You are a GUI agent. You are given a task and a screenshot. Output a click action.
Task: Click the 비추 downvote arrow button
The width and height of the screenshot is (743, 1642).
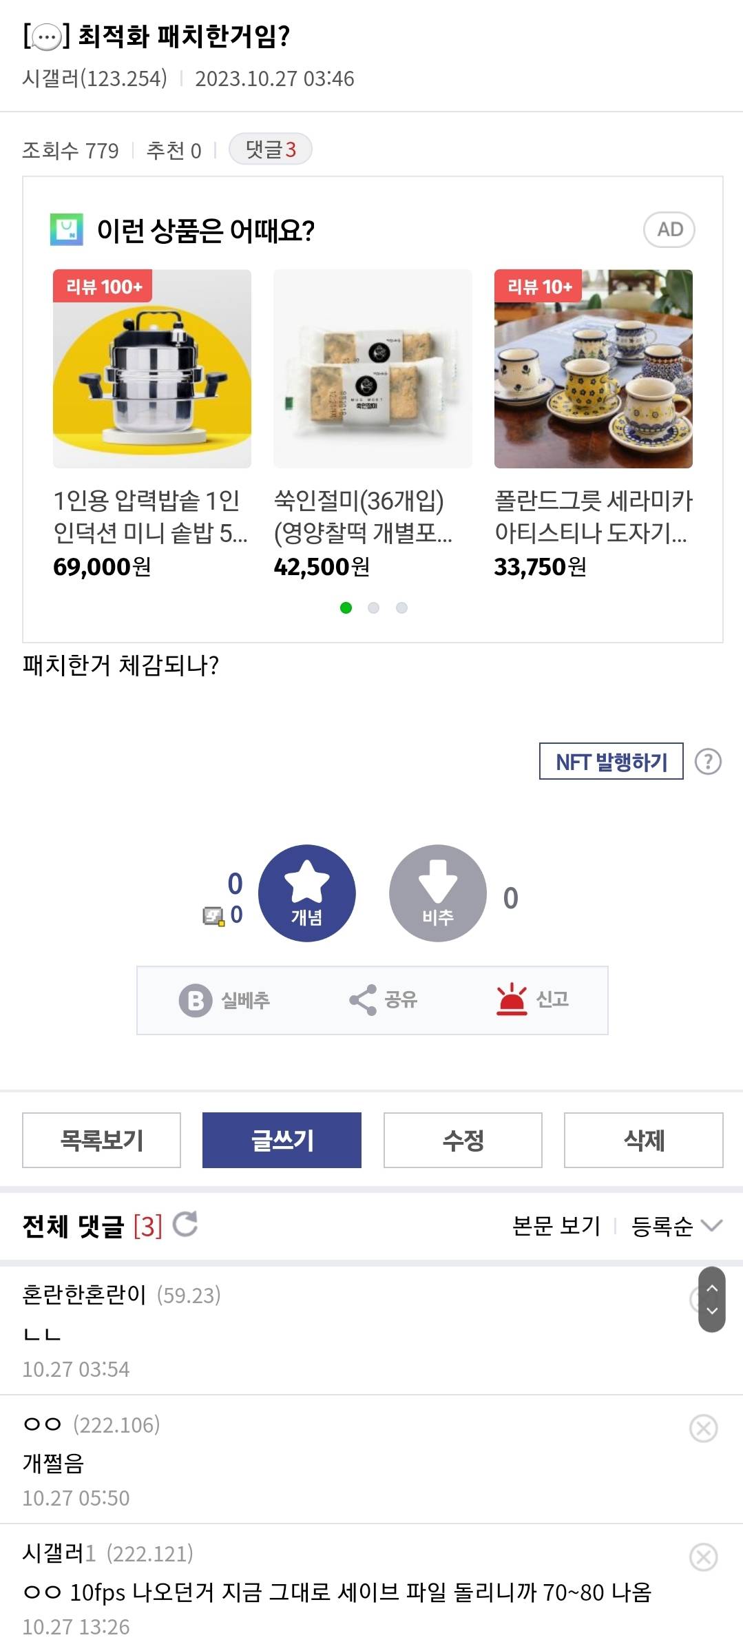coord(438,893)
